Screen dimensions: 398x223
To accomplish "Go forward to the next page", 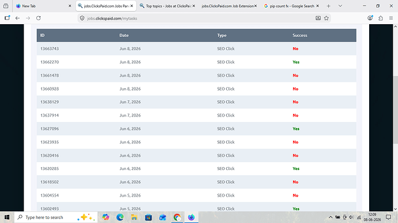I will (28, 18).
